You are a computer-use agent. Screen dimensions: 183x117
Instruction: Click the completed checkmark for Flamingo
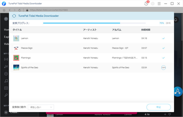163,58
